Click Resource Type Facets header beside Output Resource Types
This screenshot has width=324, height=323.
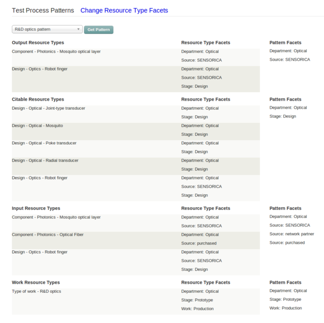point(206,43)
